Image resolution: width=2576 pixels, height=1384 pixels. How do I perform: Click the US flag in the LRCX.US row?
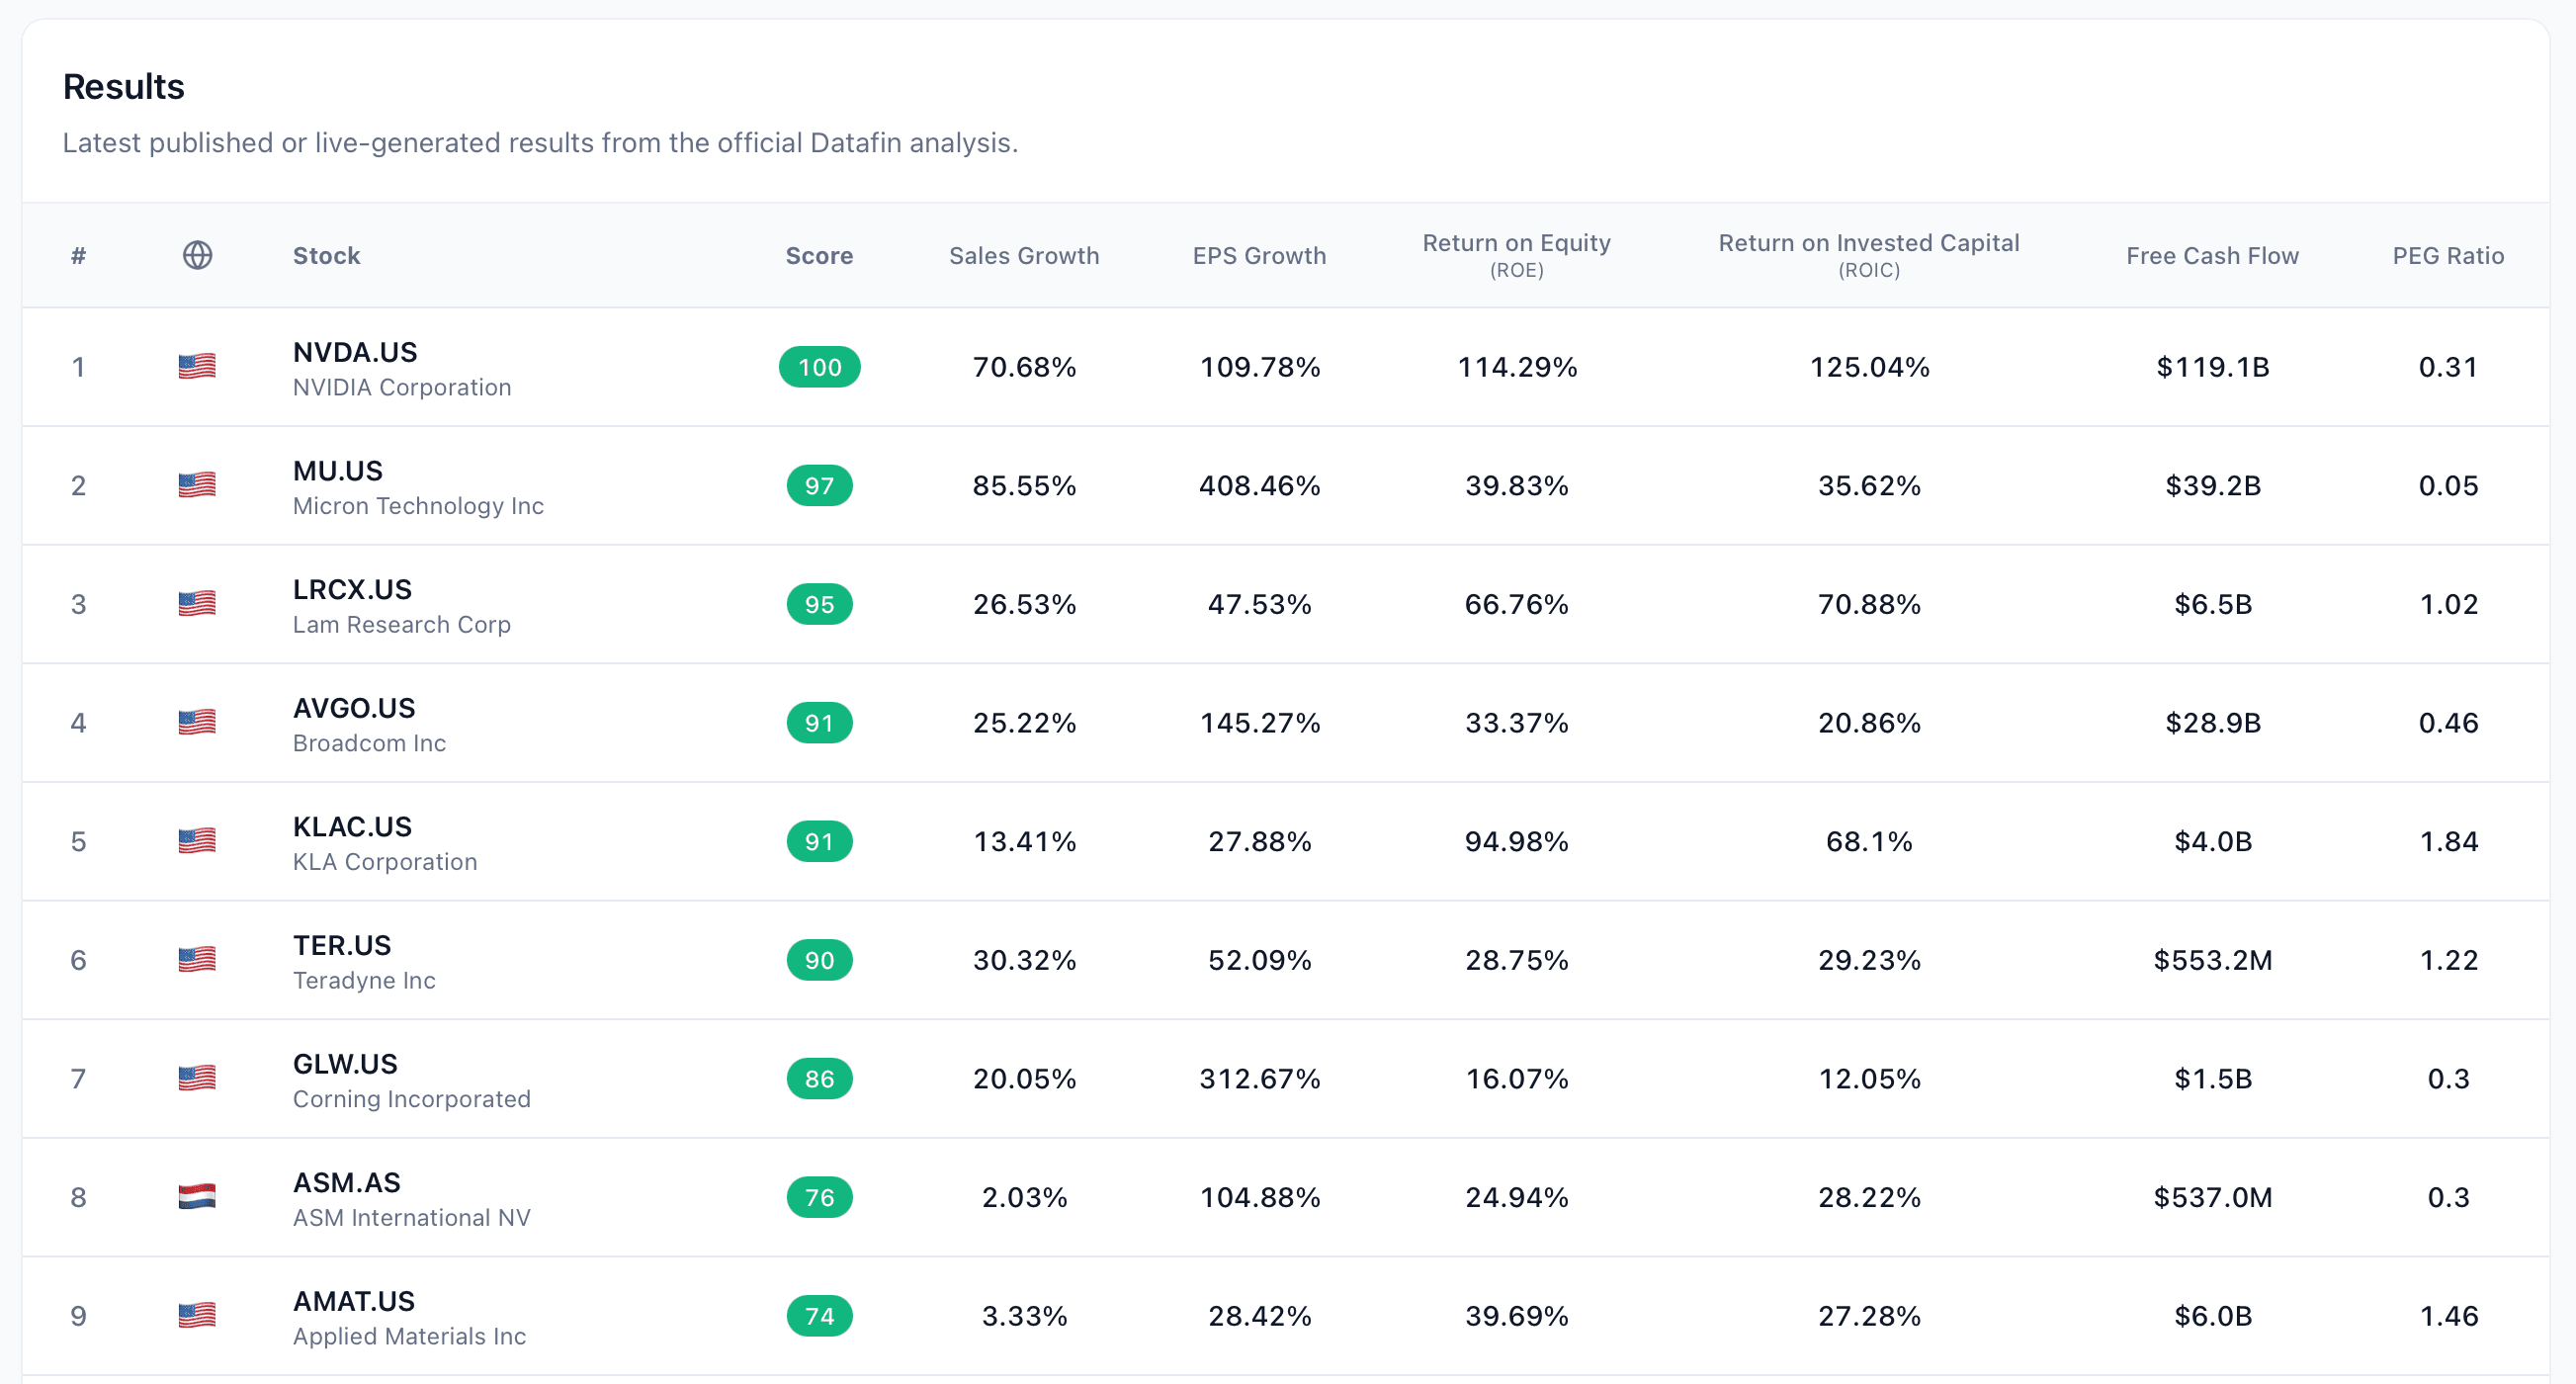[197, 603]
